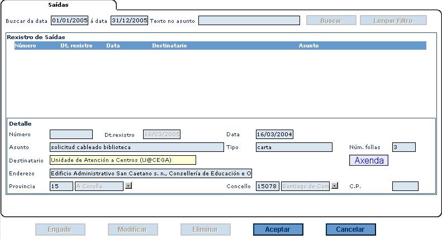442x239 pixels.
Task: Focus the Buscar da data start field
Action: 69,21
